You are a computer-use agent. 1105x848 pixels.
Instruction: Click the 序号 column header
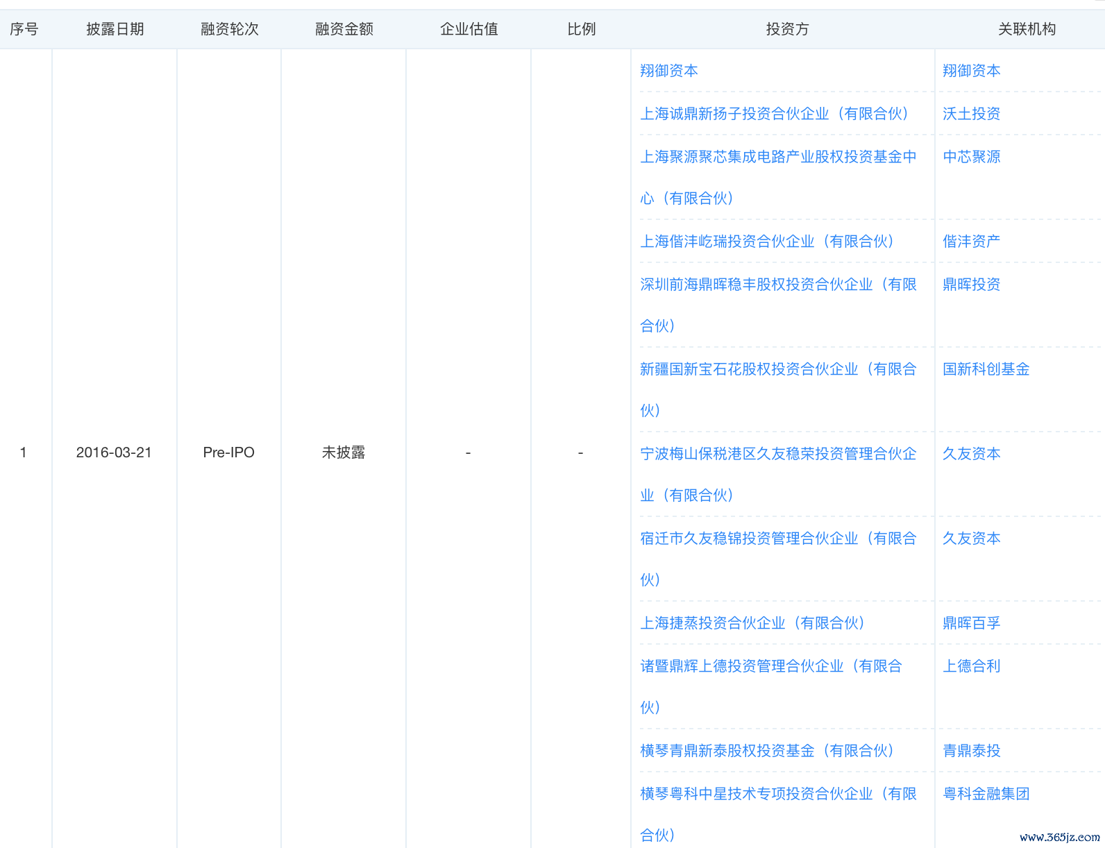pyautogui.click(x=24, y=29)
